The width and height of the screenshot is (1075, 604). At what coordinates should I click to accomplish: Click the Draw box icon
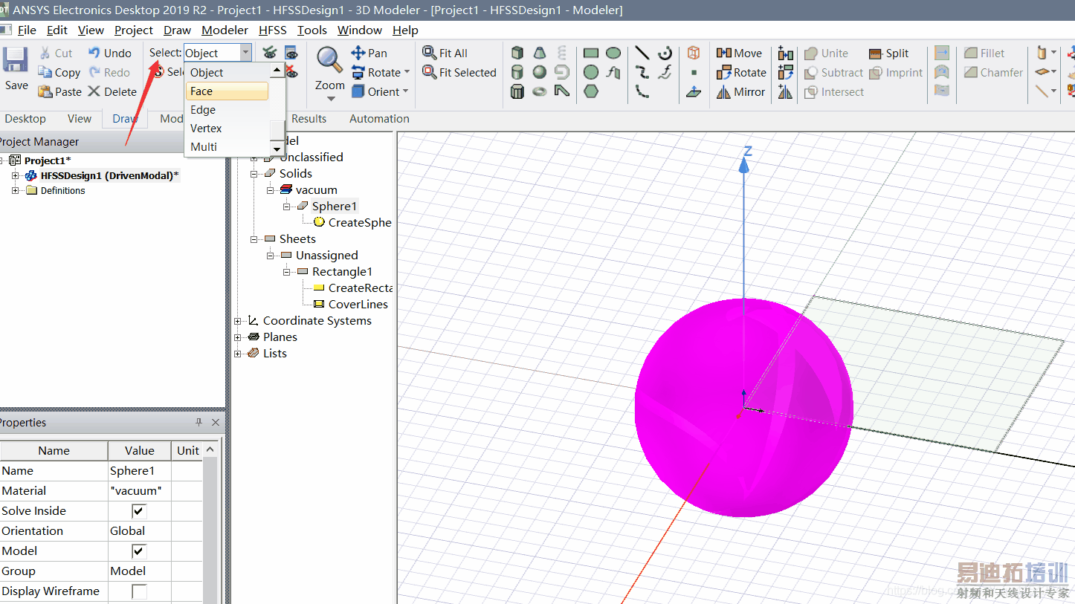click(517, 53)
